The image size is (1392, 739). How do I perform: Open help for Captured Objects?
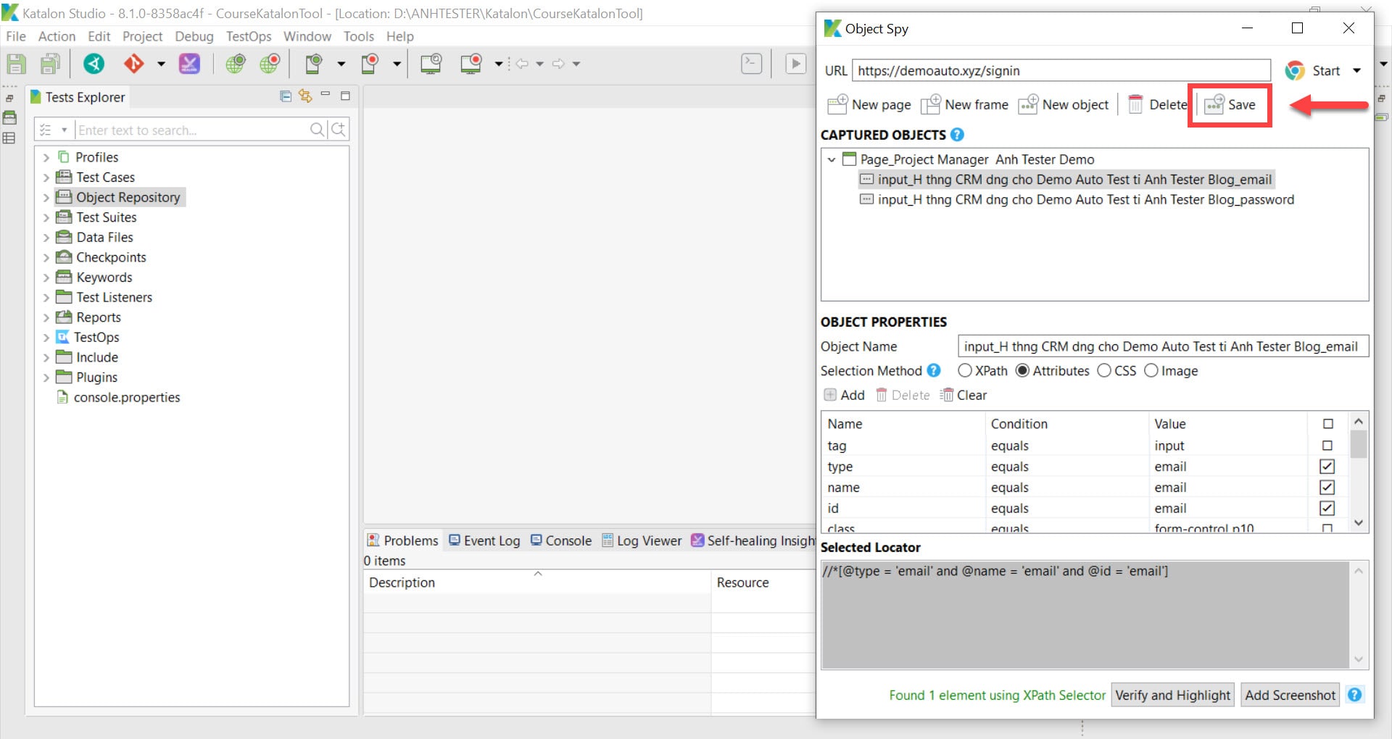coord(957,135)
